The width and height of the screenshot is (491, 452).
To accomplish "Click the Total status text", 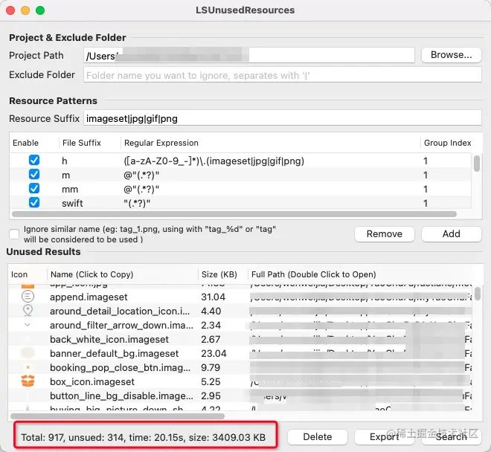I will (x=143, y=437).
